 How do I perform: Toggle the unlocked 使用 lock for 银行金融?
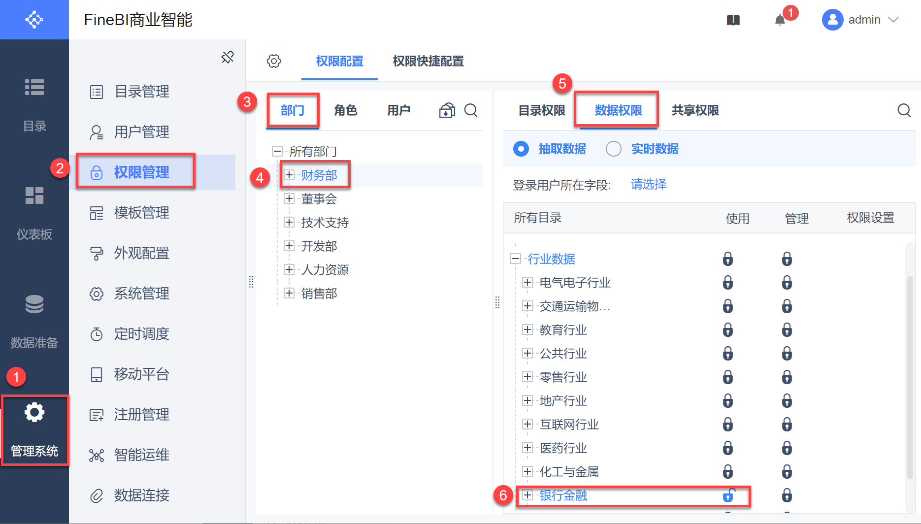pos(728,495)
